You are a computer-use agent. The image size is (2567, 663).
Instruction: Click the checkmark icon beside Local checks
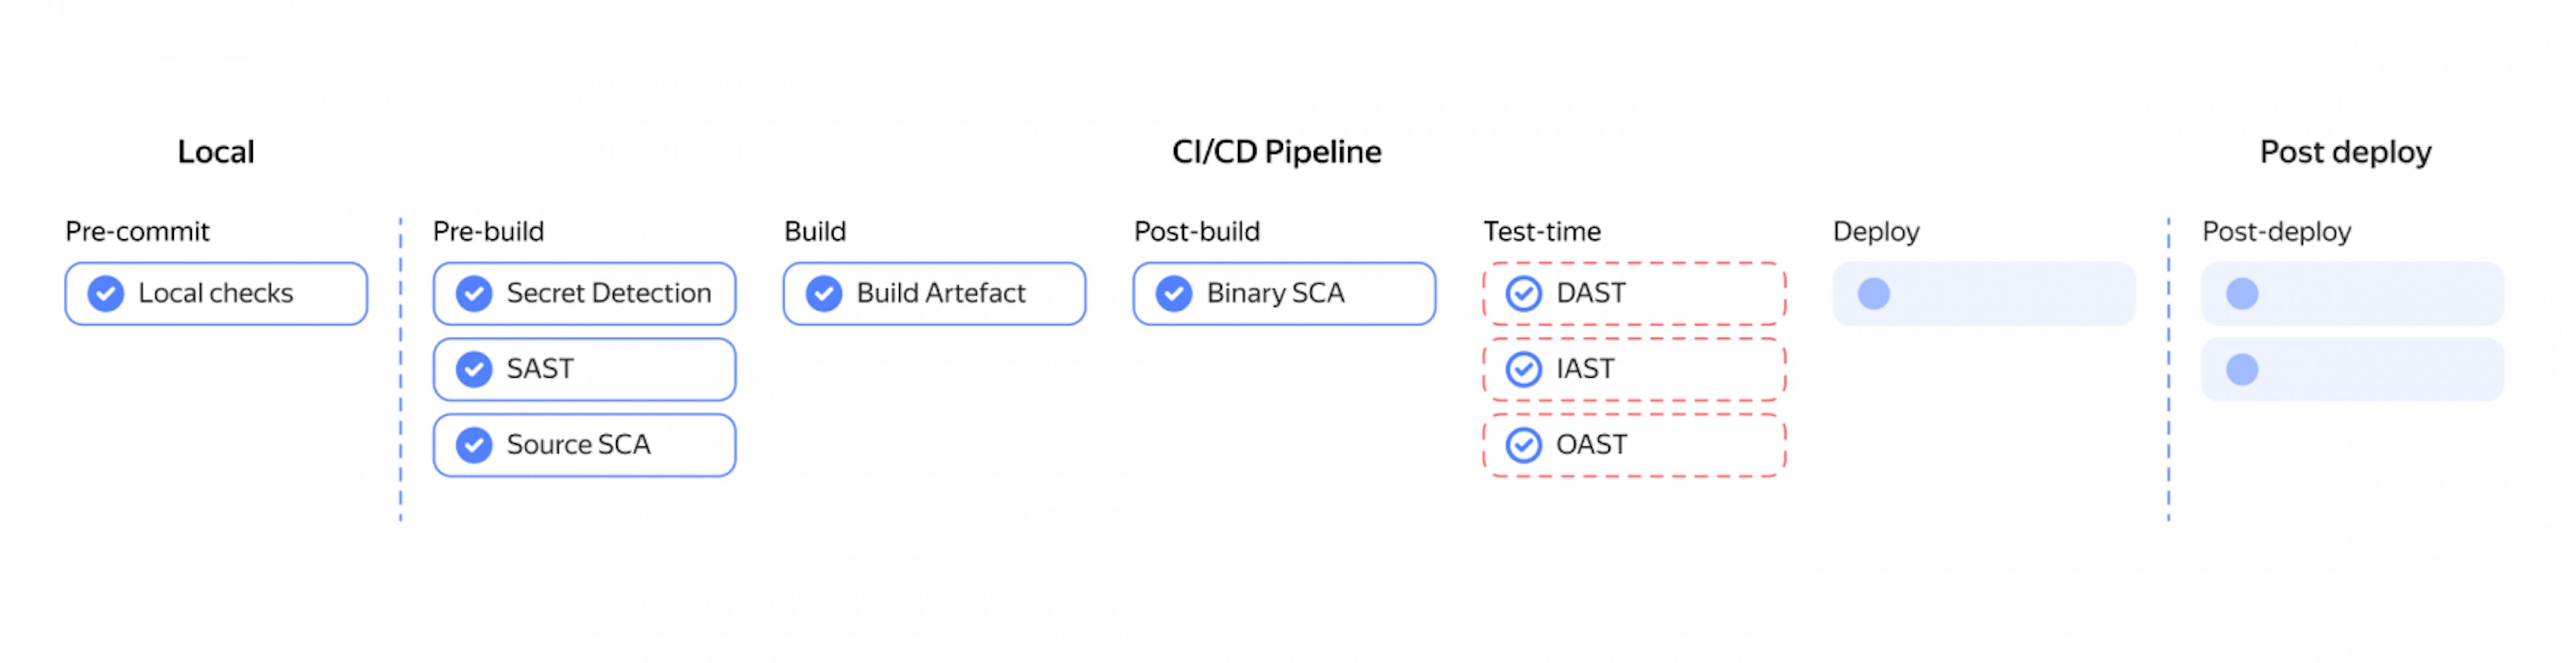coord(106,293)
